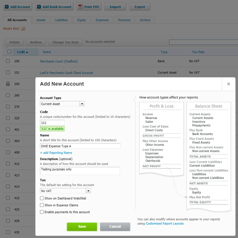
Task: Enable Show on Dashboard Watchlist checkbox
Action: [x=42, y=198]
